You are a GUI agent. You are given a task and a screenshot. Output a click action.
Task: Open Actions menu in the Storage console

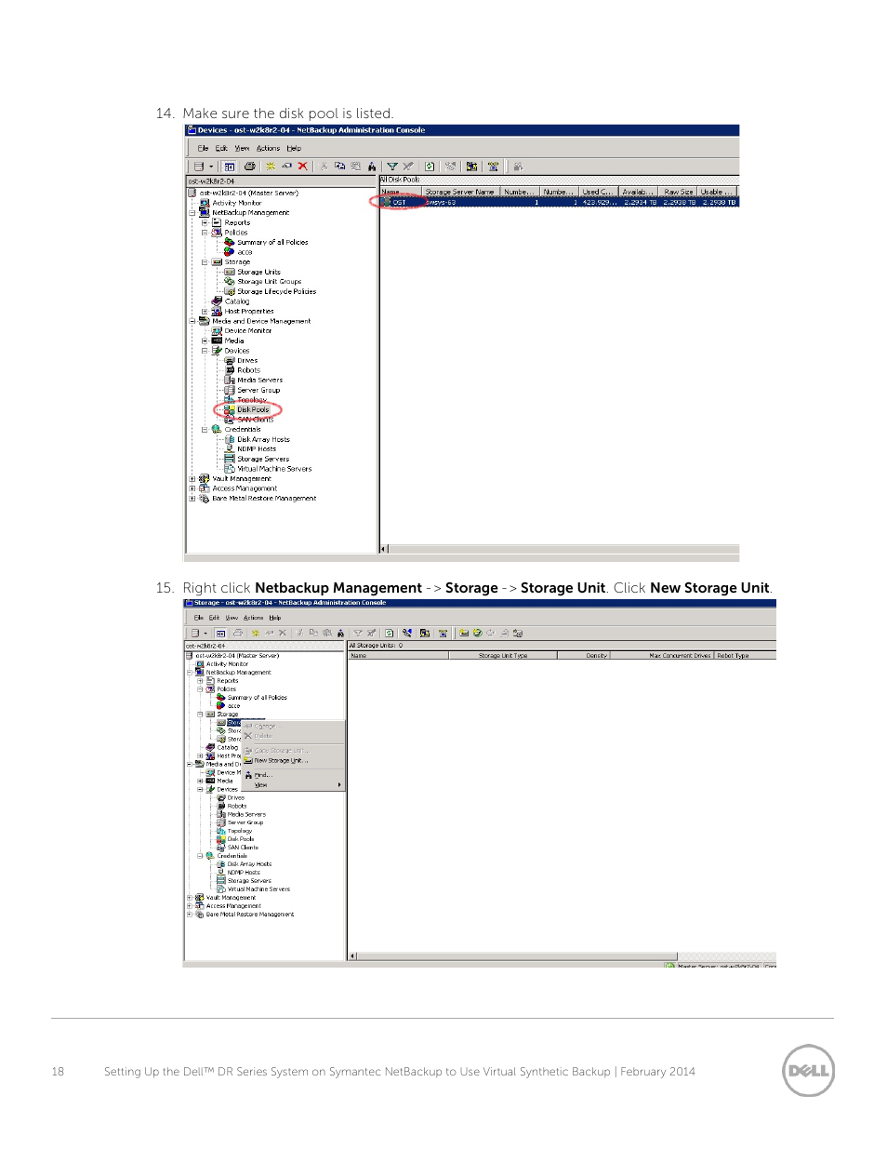point(254,618)
